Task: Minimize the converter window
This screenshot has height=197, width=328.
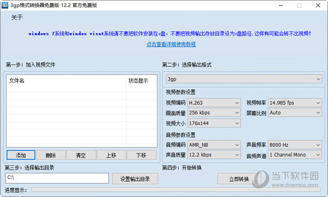Action: pos(281,5)
